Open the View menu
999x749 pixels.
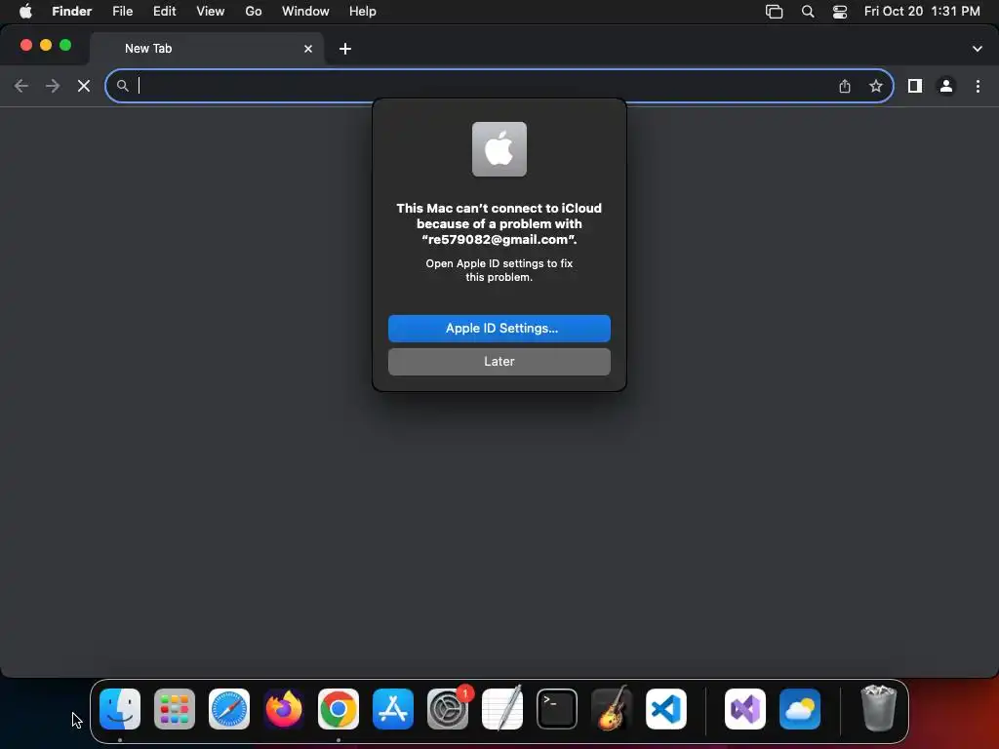pyautogui.click(x=211, y=12)
